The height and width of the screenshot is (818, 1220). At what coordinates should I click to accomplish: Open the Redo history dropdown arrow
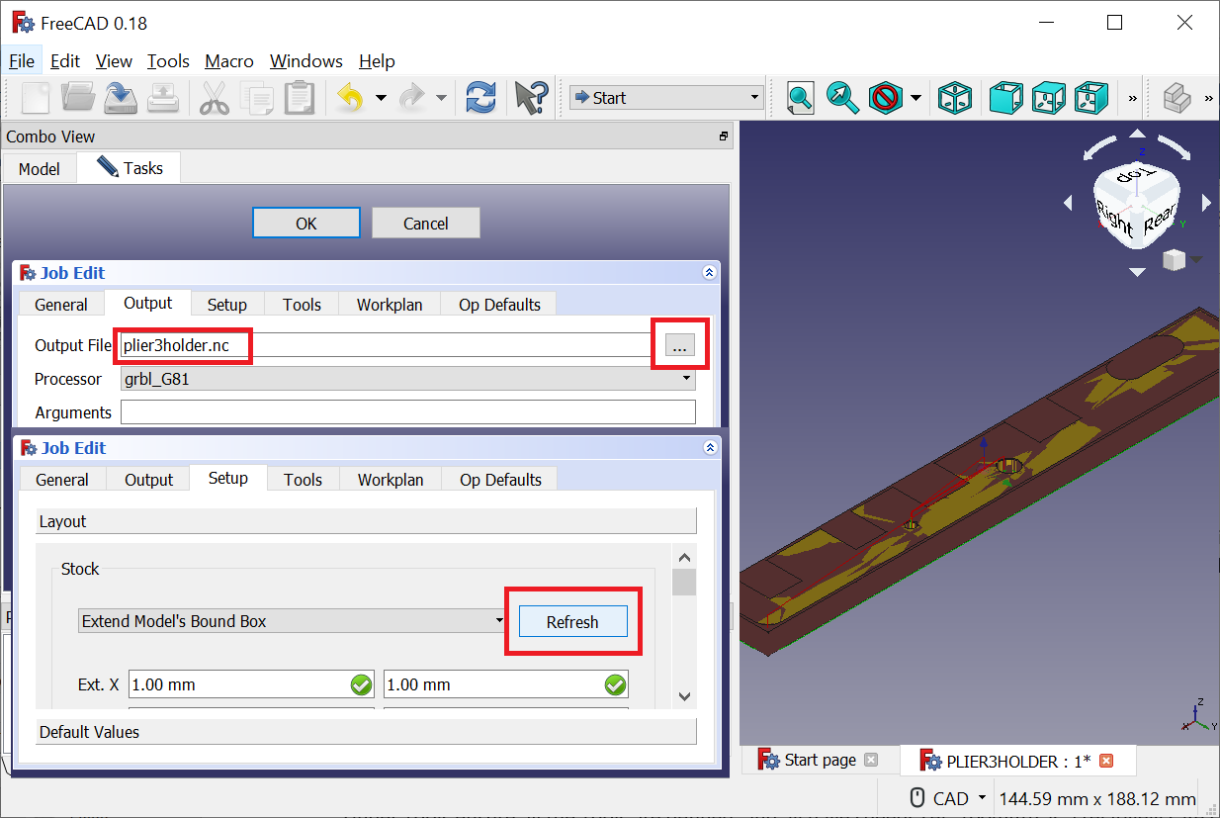(441, 98)
